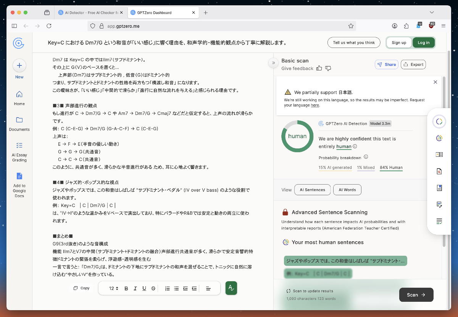
Task: Go to Home in the sidebar
Action: [x=19, y=98]
